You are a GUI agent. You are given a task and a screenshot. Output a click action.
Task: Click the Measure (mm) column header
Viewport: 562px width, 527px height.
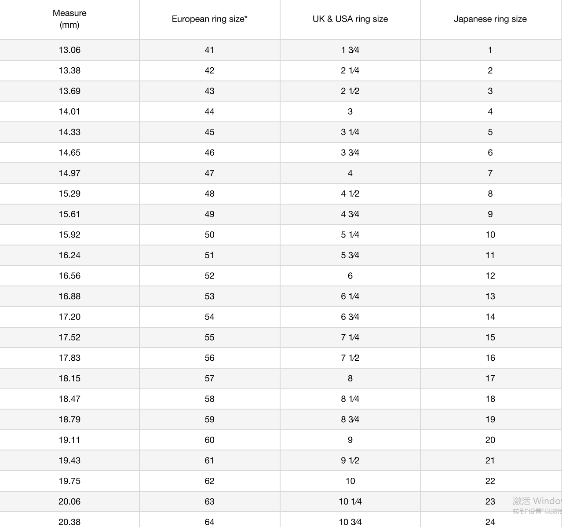69,19
